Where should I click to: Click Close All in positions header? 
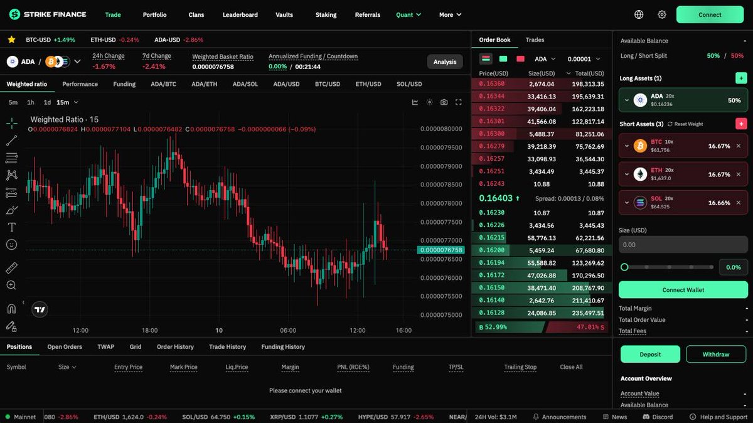571,367
